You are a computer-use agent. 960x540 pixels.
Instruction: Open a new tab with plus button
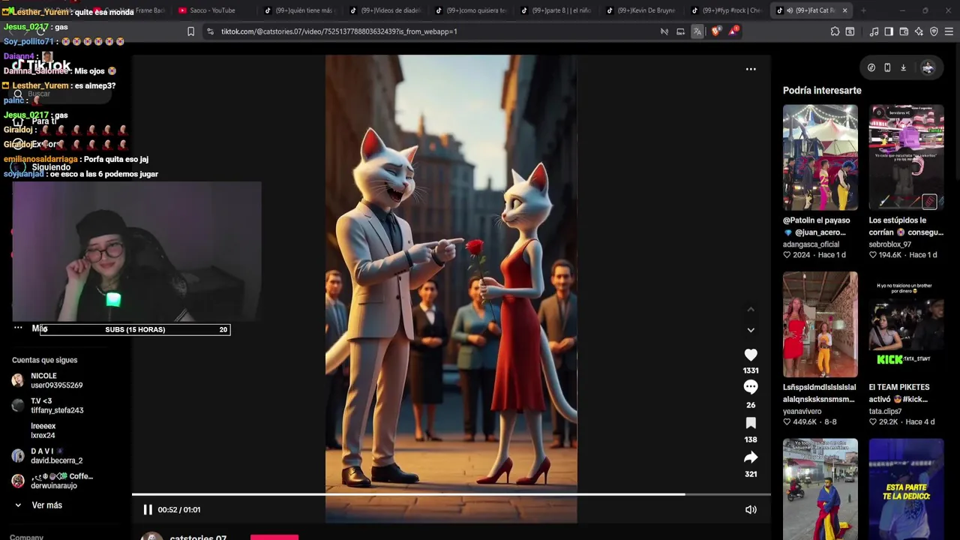(x=863, y=10)
